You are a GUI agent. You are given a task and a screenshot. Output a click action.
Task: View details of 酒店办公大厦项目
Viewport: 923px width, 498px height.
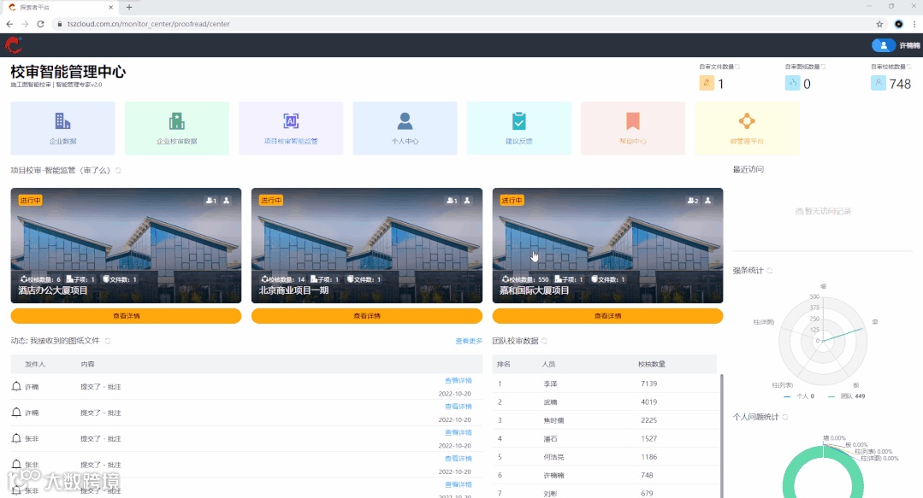point(126,316)
